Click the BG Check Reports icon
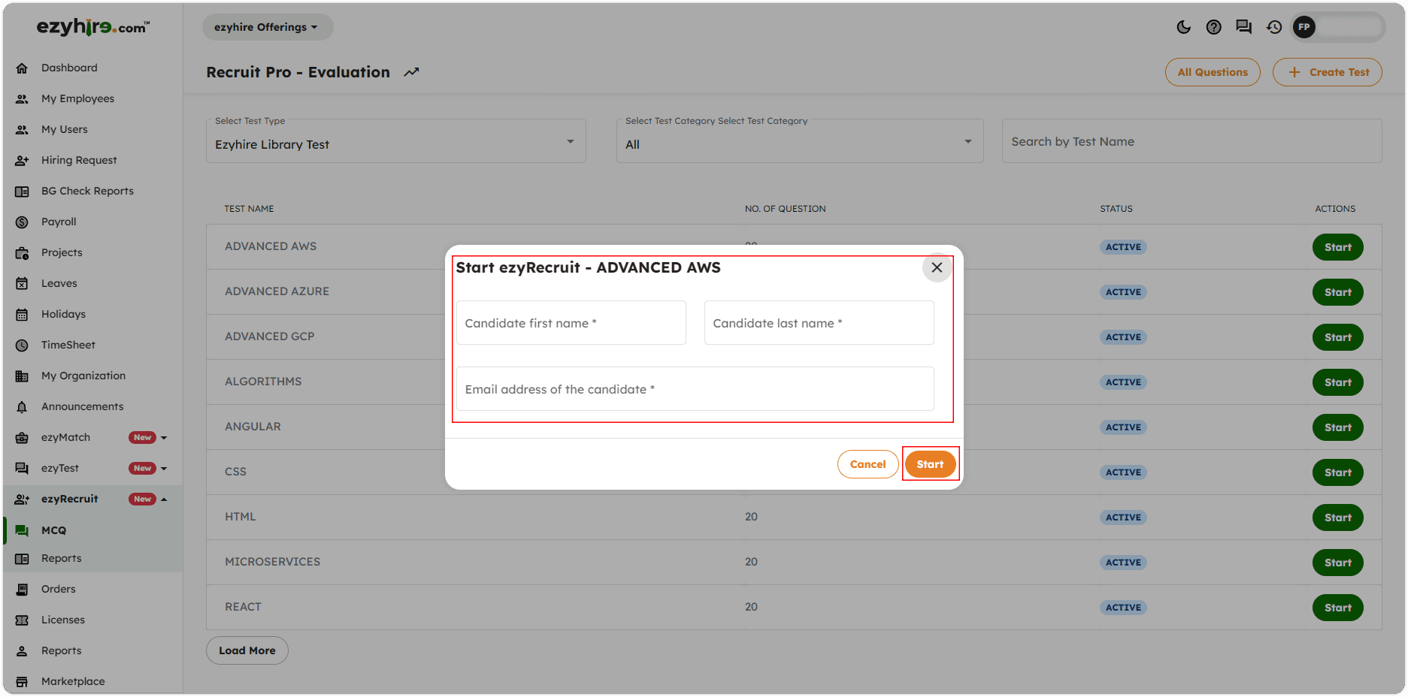1408x697 pixels. [x=22, y=191]
